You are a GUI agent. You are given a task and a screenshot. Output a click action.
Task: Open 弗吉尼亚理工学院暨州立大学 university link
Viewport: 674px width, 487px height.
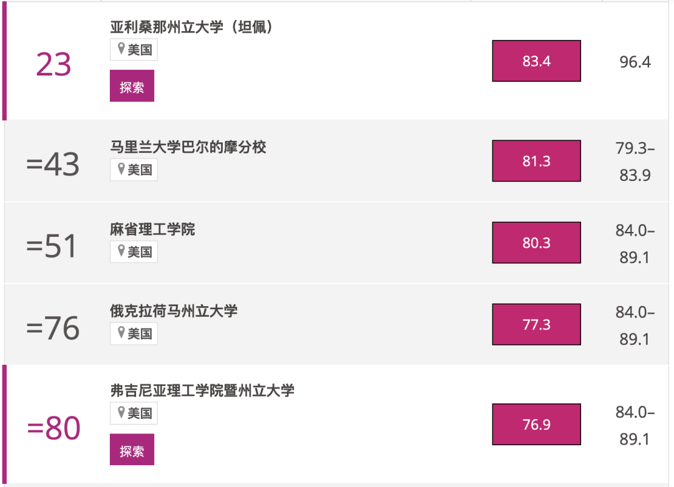click(202, 390)
